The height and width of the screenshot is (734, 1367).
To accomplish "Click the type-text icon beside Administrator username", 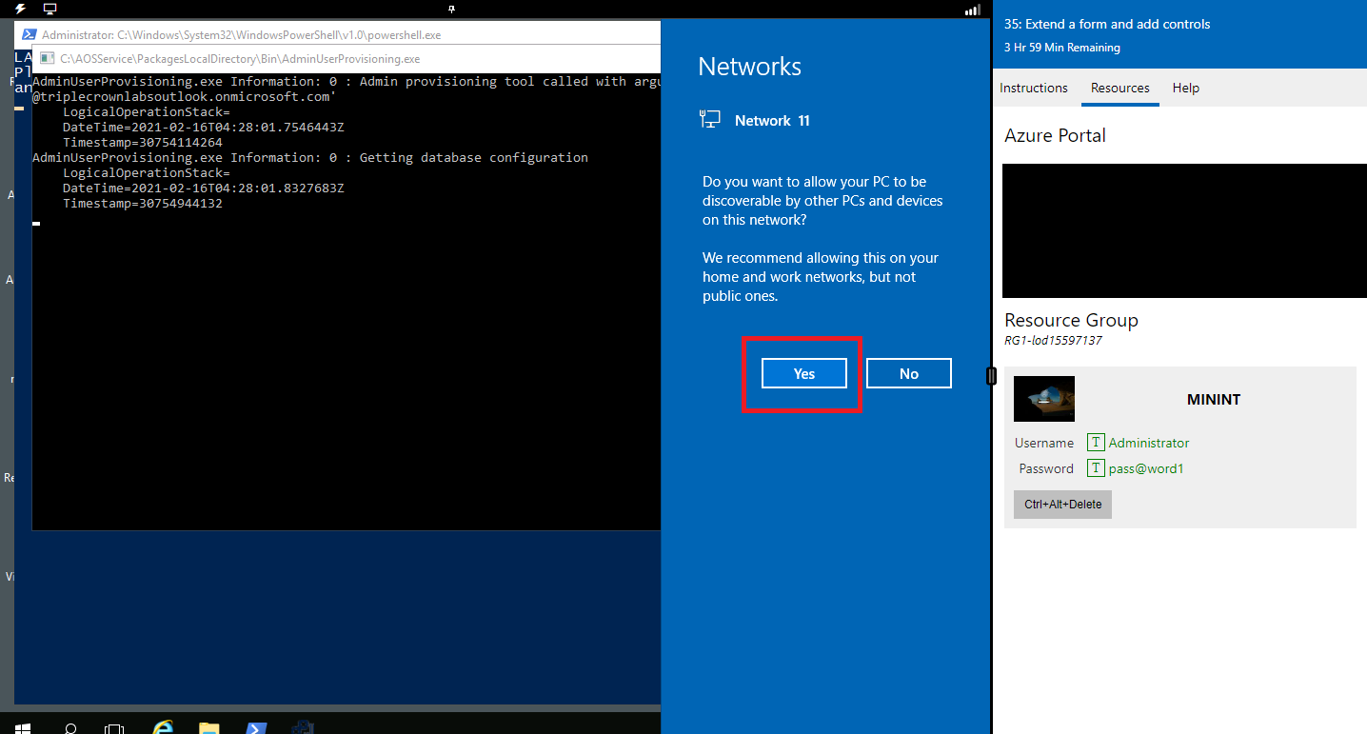I will pos(1096,443).
